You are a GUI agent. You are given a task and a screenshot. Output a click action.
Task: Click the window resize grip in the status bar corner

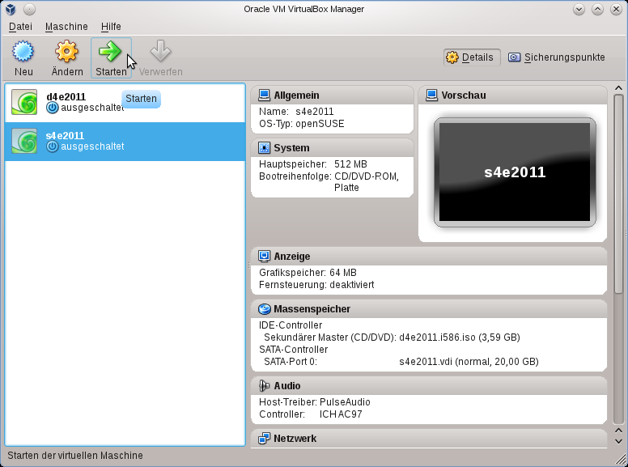tap(621, 460)
